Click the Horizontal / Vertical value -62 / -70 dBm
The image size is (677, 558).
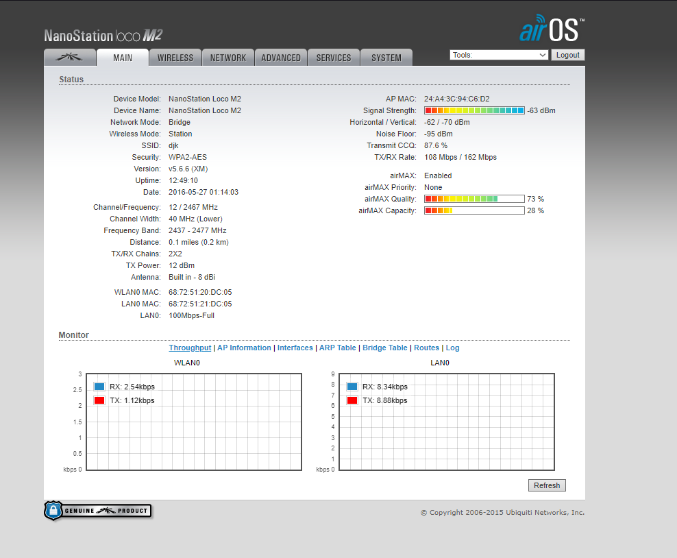point(447,122)
